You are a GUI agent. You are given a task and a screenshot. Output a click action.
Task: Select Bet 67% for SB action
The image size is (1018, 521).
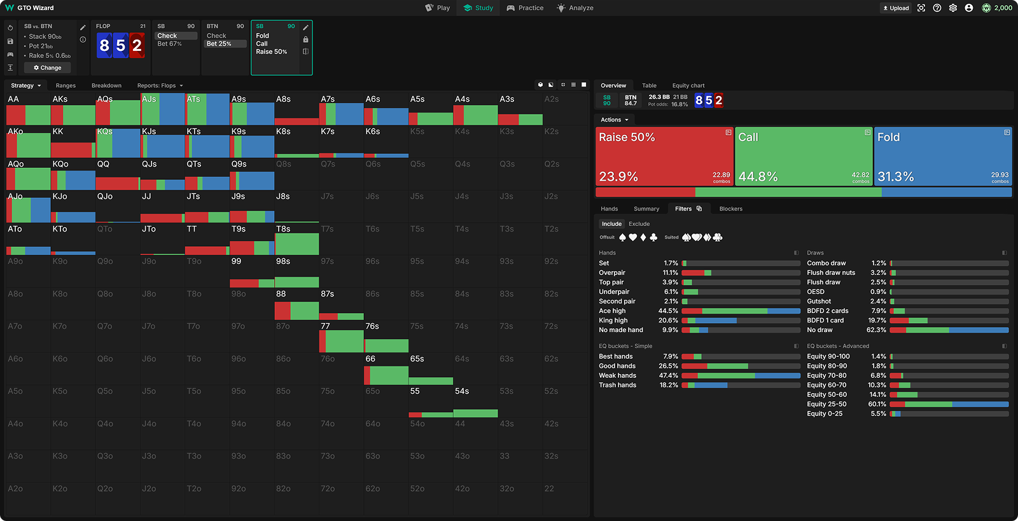[x=169, y=44]
